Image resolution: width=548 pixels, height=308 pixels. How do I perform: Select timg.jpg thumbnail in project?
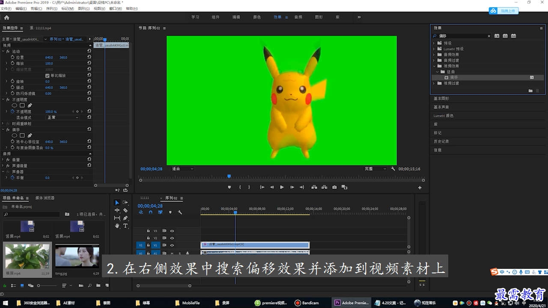[77, 256]
